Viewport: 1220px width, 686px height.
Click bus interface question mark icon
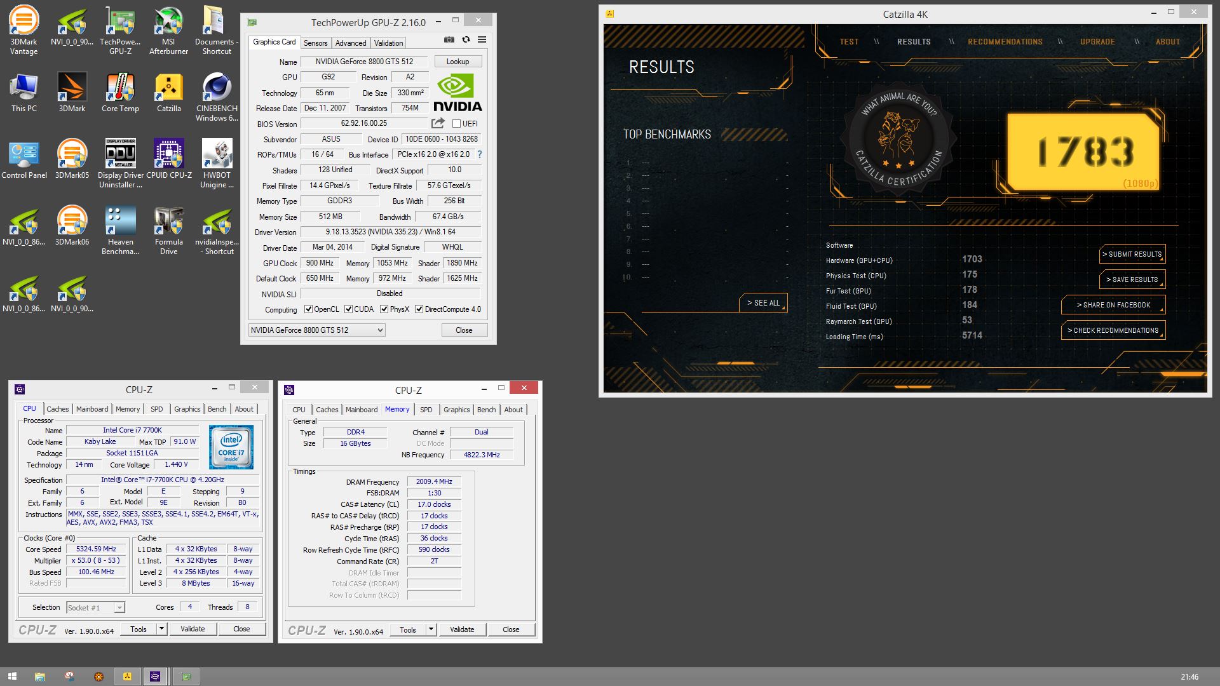coord(480,154)
